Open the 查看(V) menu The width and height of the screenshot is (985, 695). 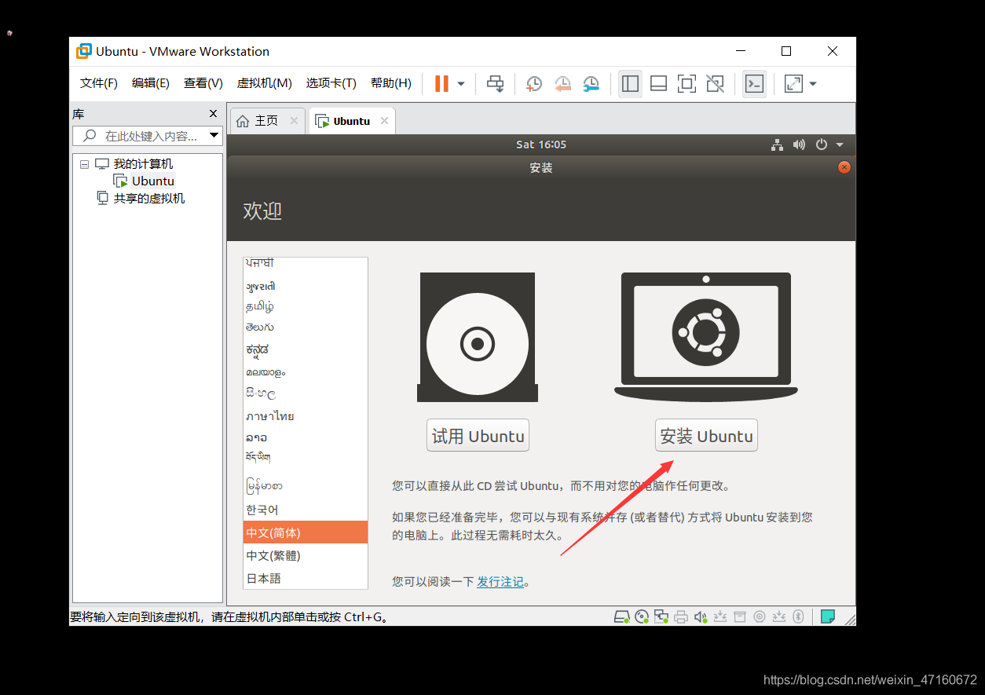203,83
